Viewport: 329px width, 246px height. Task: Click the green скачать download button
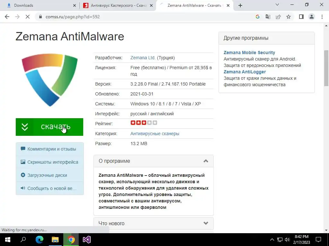49,127
